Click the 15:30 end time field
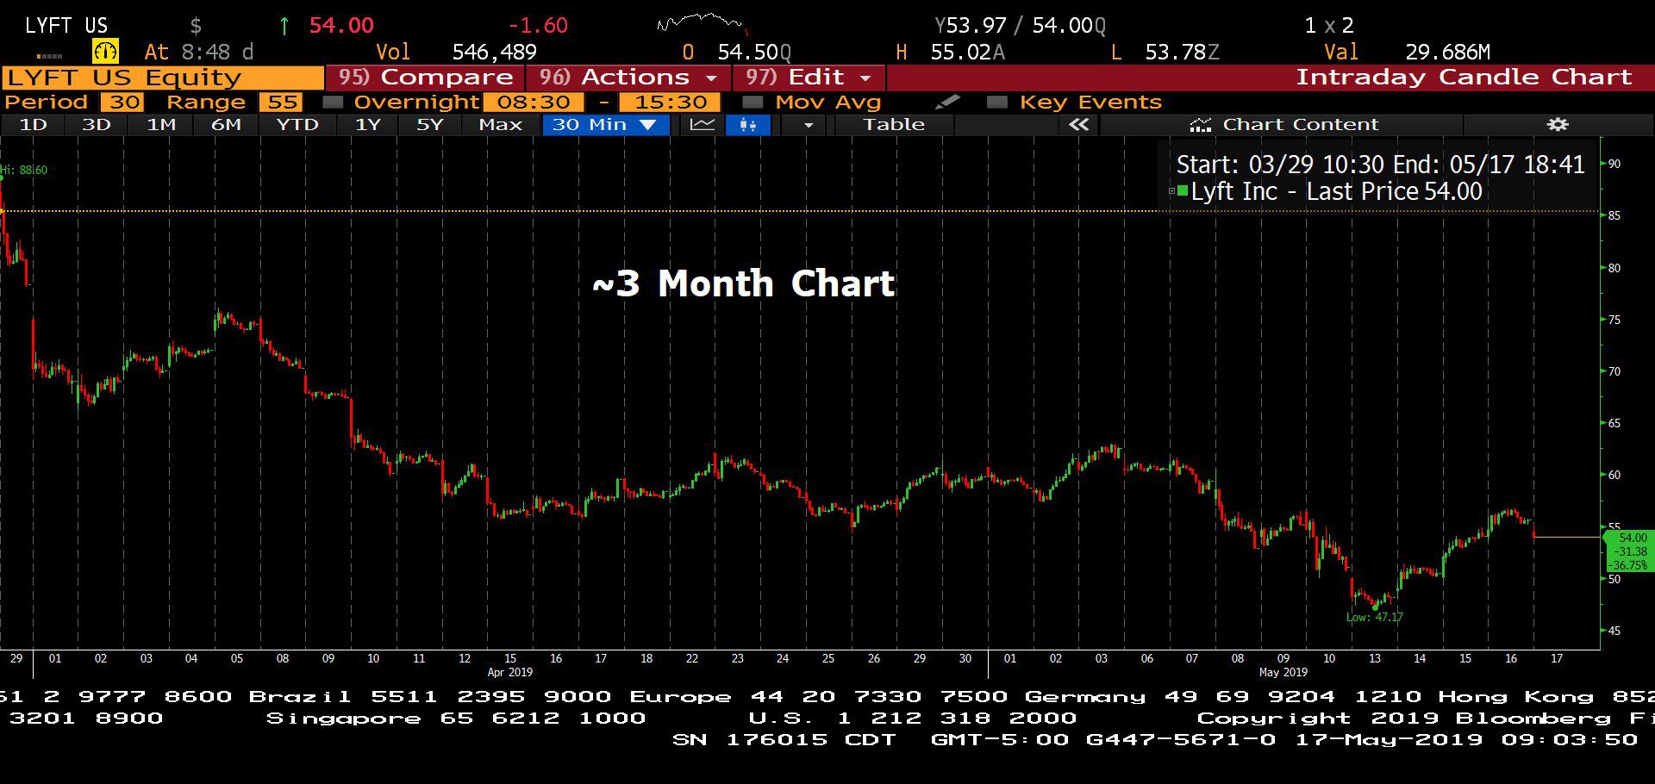Screen dimensions: 1655x784 [x=671, y=102]
